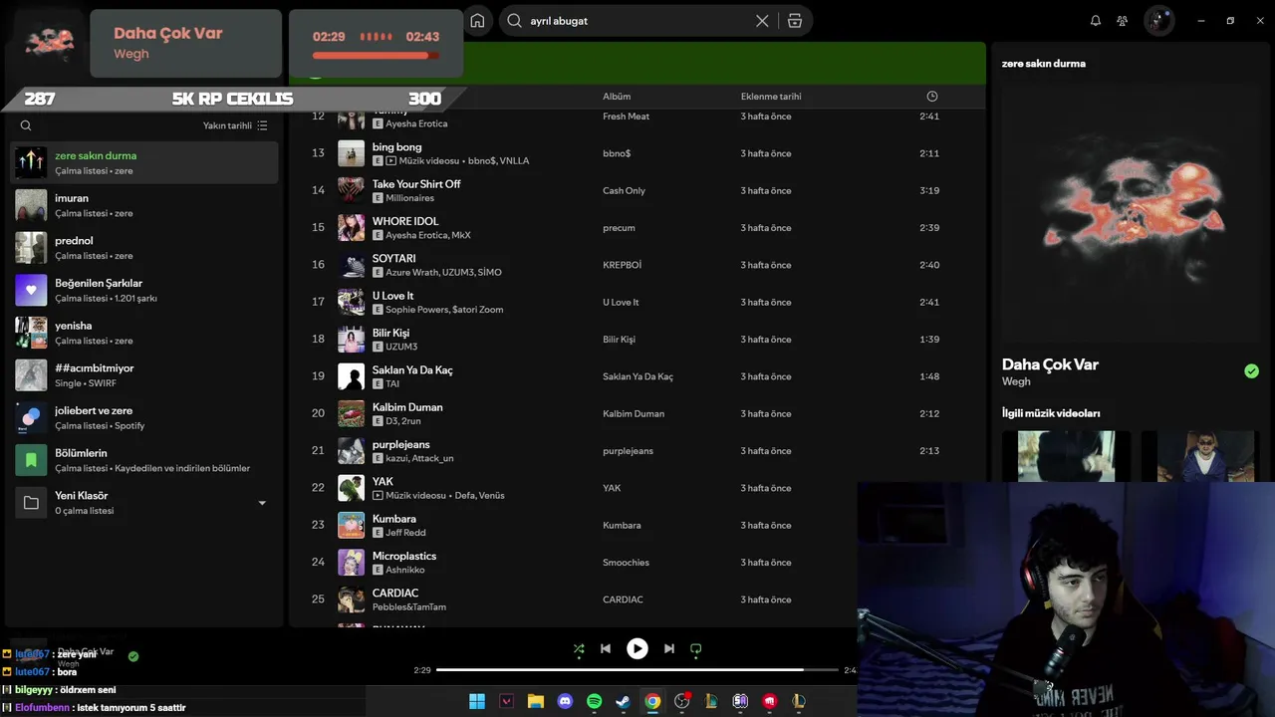
Task: Skip to the previous track
Action: 605,648
